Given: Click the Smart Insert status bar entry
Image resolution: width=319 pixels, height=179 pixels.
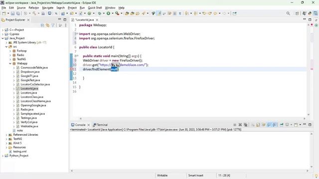Looking at the screenshot, I should (195, 176).
